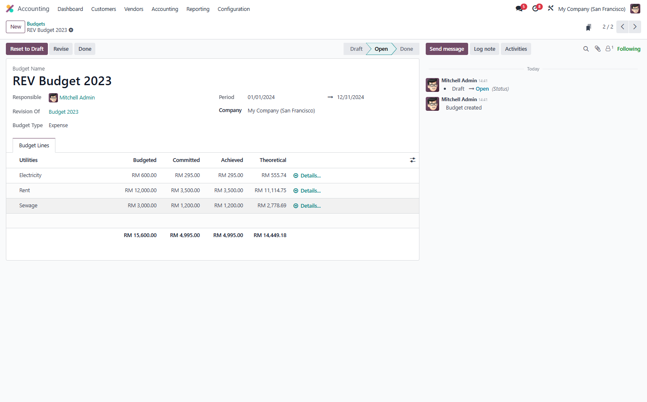Click the Done action button
This screenshot has width=647, height=402.
85,49
